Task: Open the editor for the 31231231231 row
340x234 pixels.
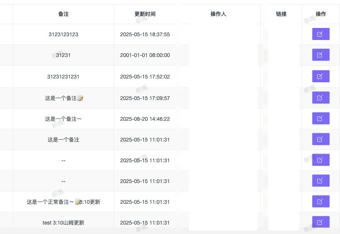Action: [x=321, y=76]
